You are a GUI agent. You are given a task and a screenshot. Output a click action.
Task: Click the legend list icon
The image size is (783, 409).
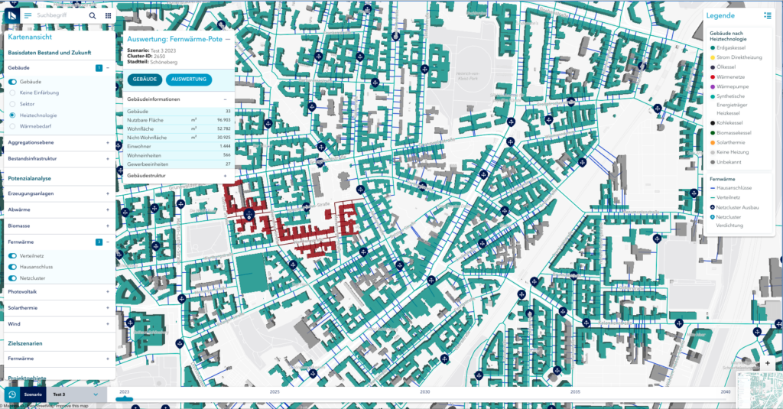[x=767, y=15]
